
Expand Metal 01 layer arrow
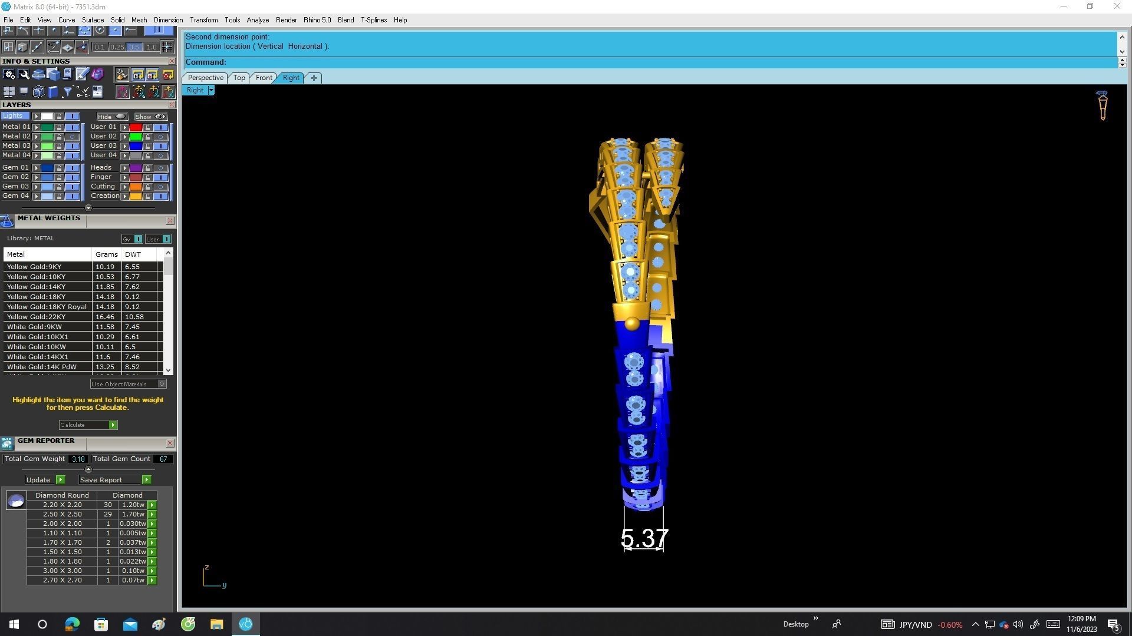(37, 127)
